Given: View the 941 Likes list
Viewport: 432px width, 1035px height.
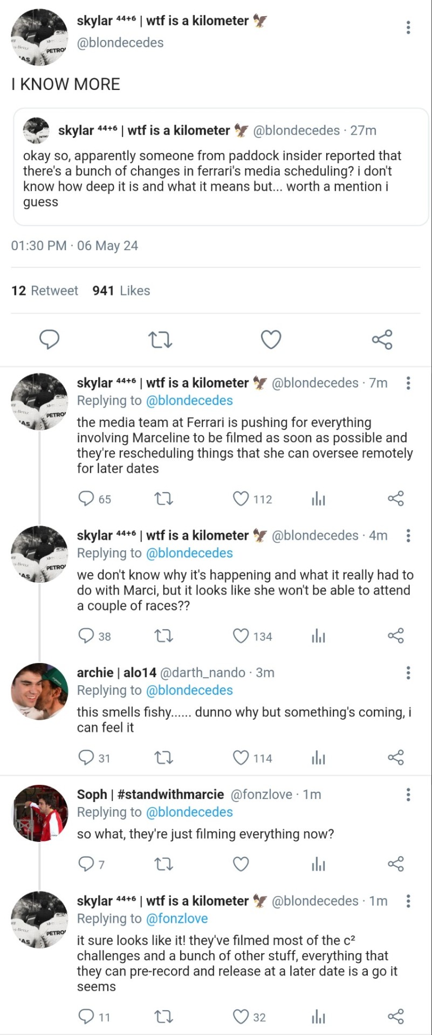Looking at the screenshot, I should (x=121, y=291).
